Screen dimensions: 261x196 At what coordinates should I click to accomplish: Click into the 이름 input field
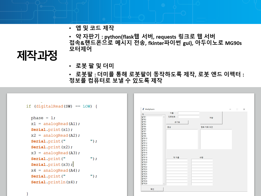(x=189, y=113)
